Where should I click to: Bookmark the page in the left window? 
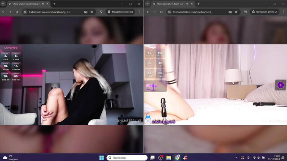tap(91, 12)
